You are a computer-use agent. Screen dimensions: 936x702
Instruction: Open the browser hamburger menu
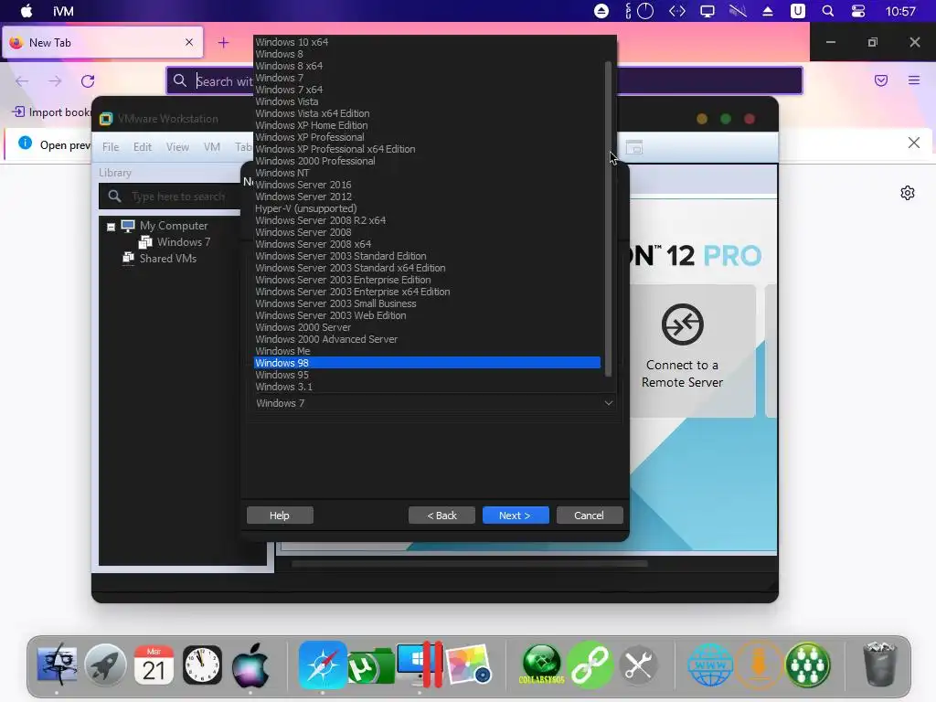pos(914,80)
